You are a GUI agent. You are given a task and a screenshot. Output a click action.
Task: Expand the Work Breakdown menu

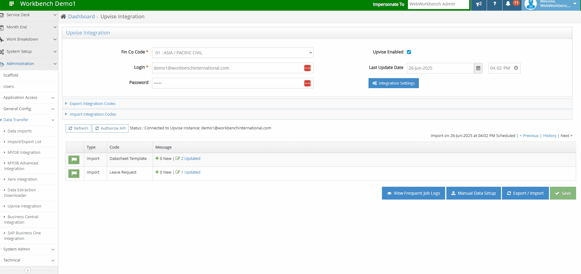pyautogui.click(x=55, y=39)
